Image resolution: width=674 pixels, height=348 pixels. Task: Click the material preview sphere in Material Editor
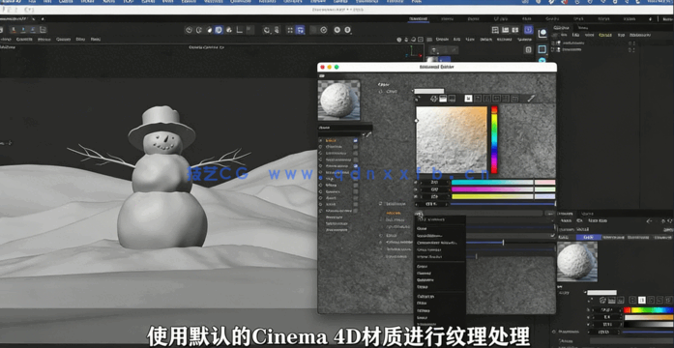point(338,100)
